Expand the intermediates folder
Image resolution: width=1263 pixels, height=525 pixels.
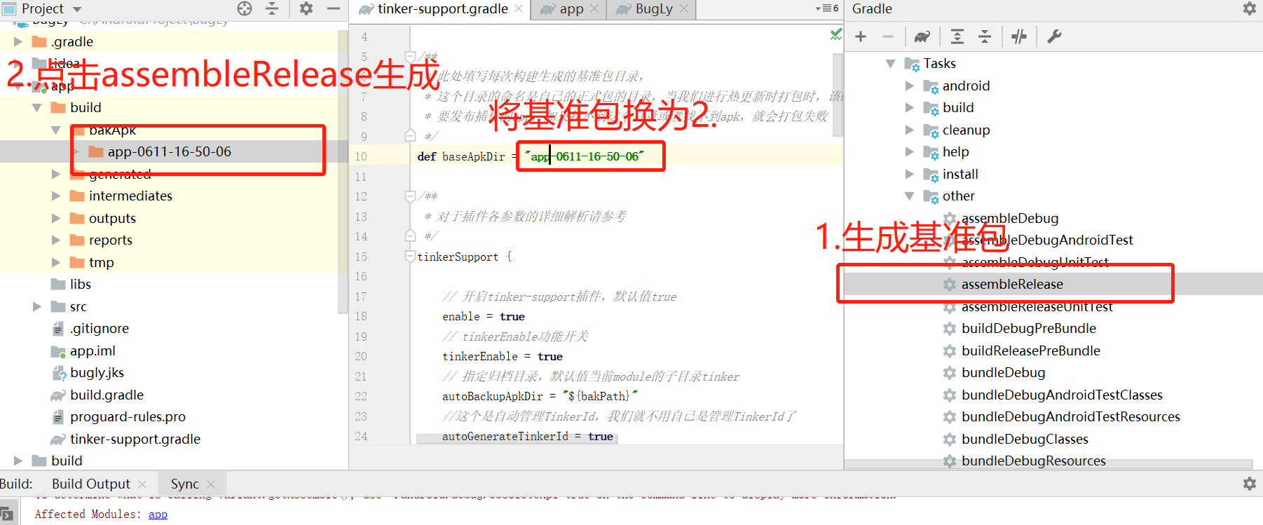pyautogui.click(x=56, y=196)
